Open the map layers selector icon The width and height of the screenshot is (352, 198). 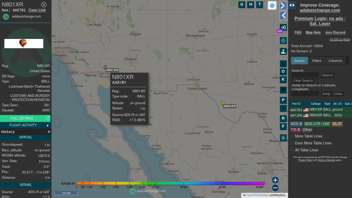pos(272,5)
